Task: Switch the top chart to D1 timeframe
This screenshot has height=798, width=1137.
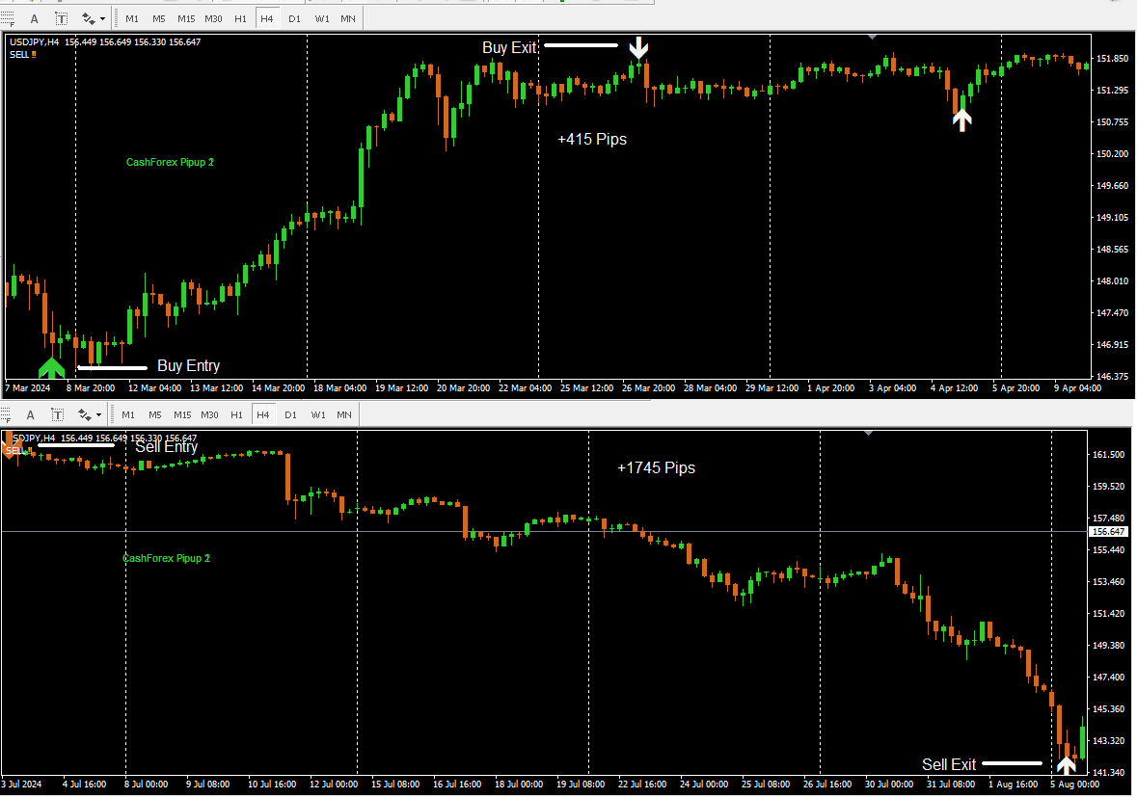Action: click(x=294, y=18)
